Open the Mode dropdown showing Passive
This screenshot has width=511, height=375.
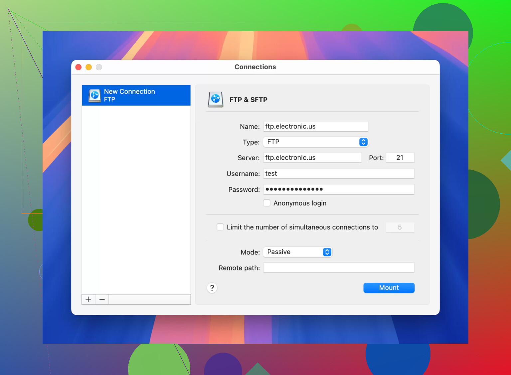pos(297,252)
